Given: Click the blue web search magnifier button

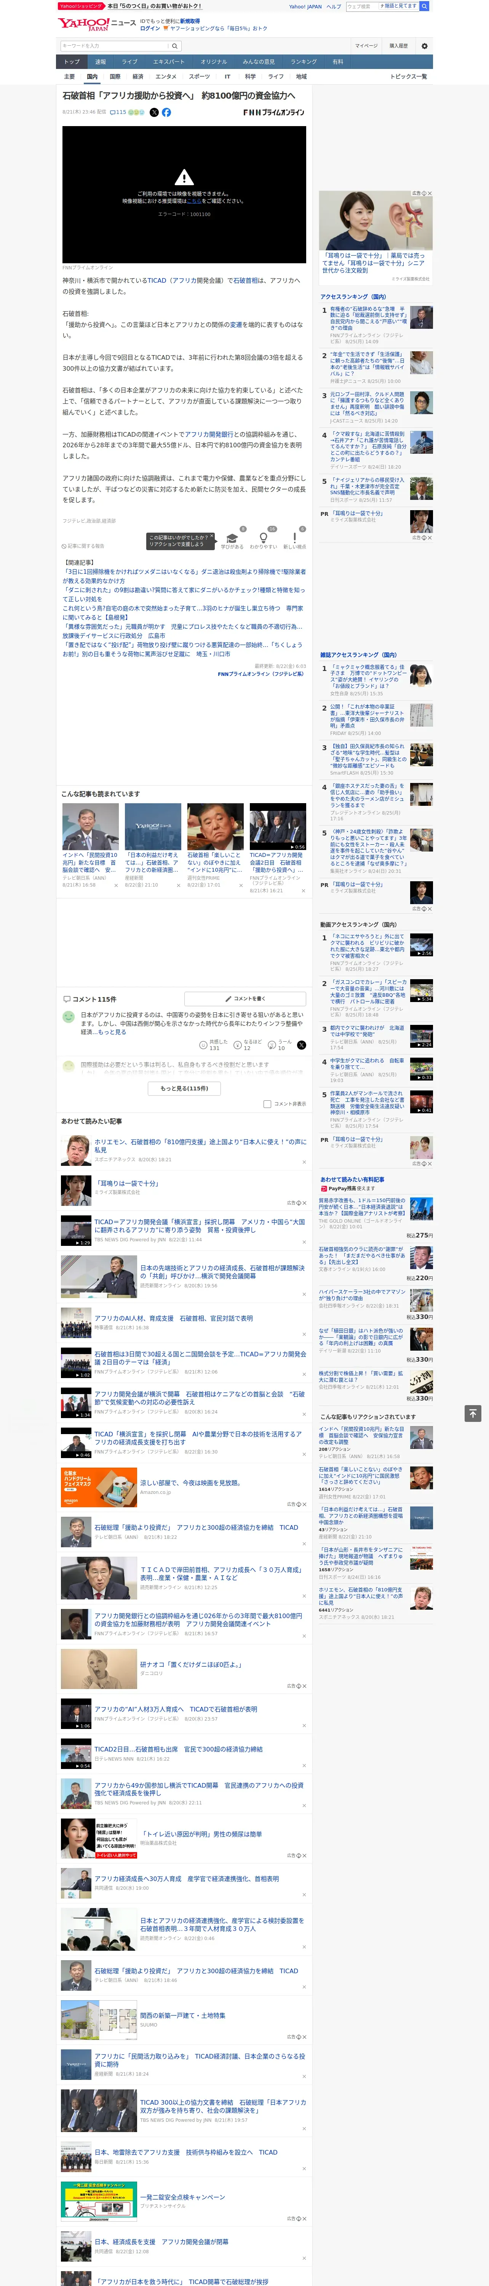Looking at the screenshot, I should point(424,6).
